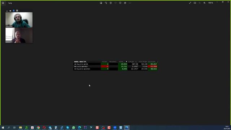Click the 19,761 green value cell
Viewport: 231px width, 130px height.
(x=123, y=66)
